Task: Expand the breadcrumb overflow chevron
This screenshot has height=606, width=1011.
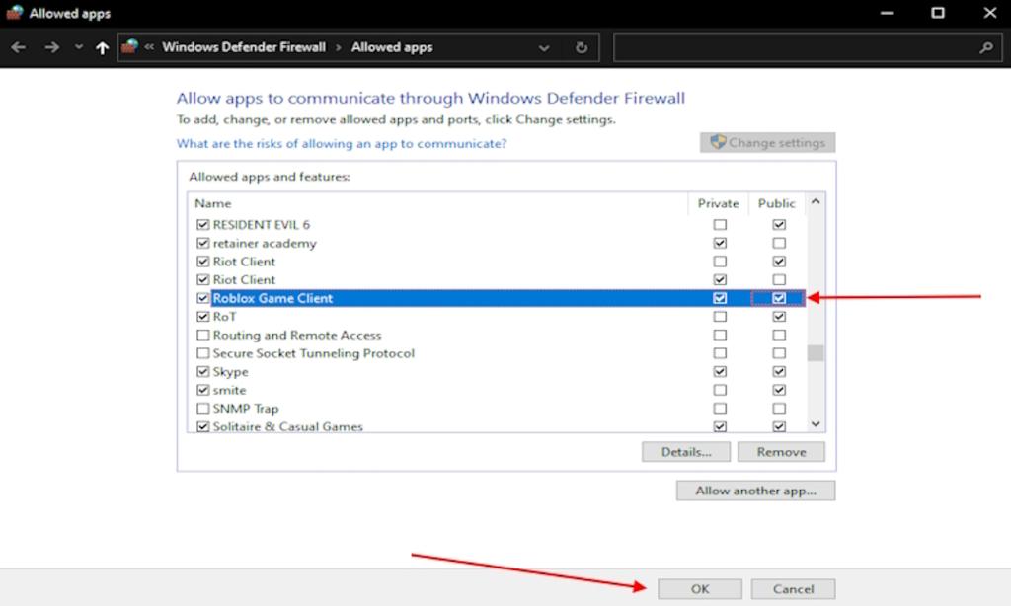Action: [150, 47]
